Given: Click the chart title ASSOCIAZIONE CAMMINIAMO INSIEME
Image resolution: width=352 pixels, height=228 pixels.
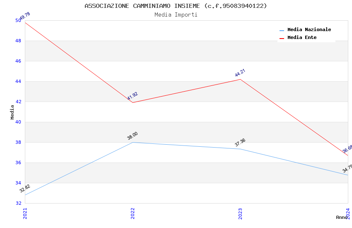Looking at the screenshot, I should coord(176,6).
